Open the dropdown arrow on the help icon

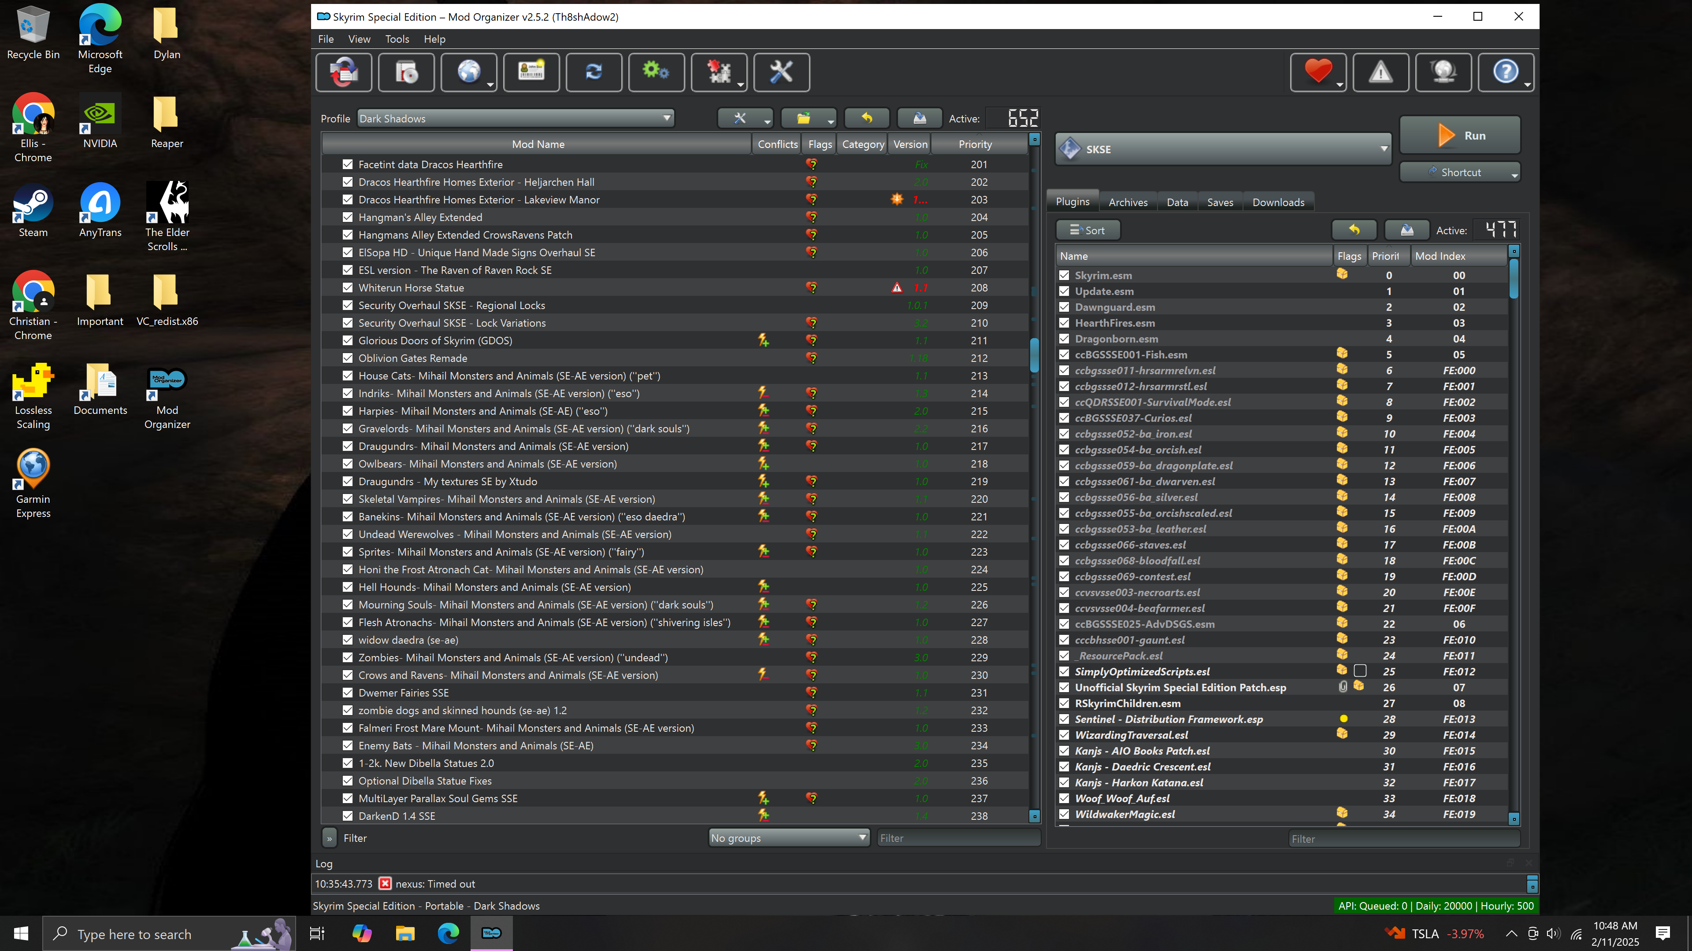1527,85
